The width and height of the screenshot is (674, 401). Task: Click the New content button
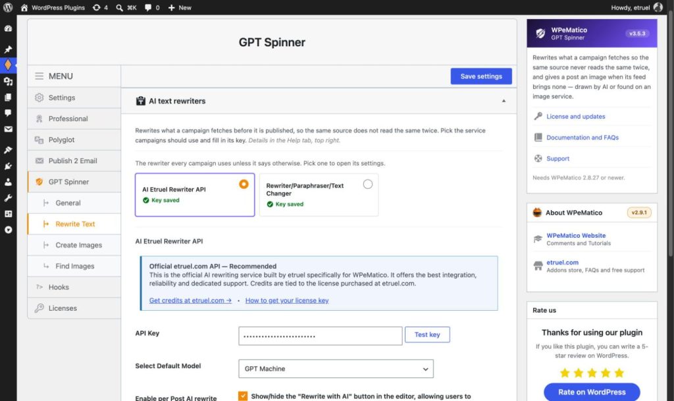pyautogui.click(x=180, y=7)
